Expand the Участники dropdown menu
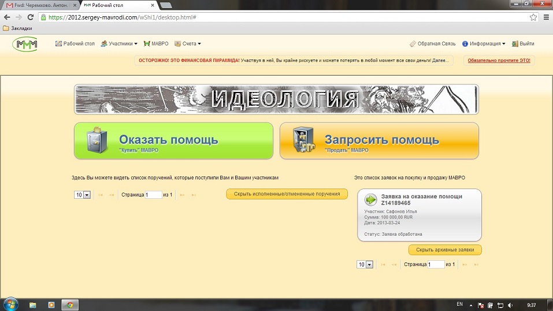The height and width of the screenshot is (311, 553). pos(119,44)
